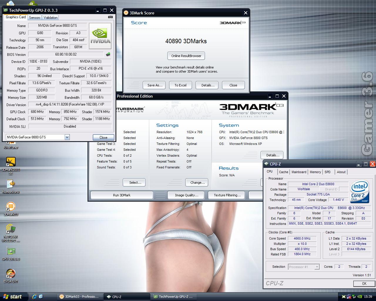The height and width of the screenshot is (301, 376).
Task: Expand the Processor #1 selection dropdown
Action: point(317,267)
